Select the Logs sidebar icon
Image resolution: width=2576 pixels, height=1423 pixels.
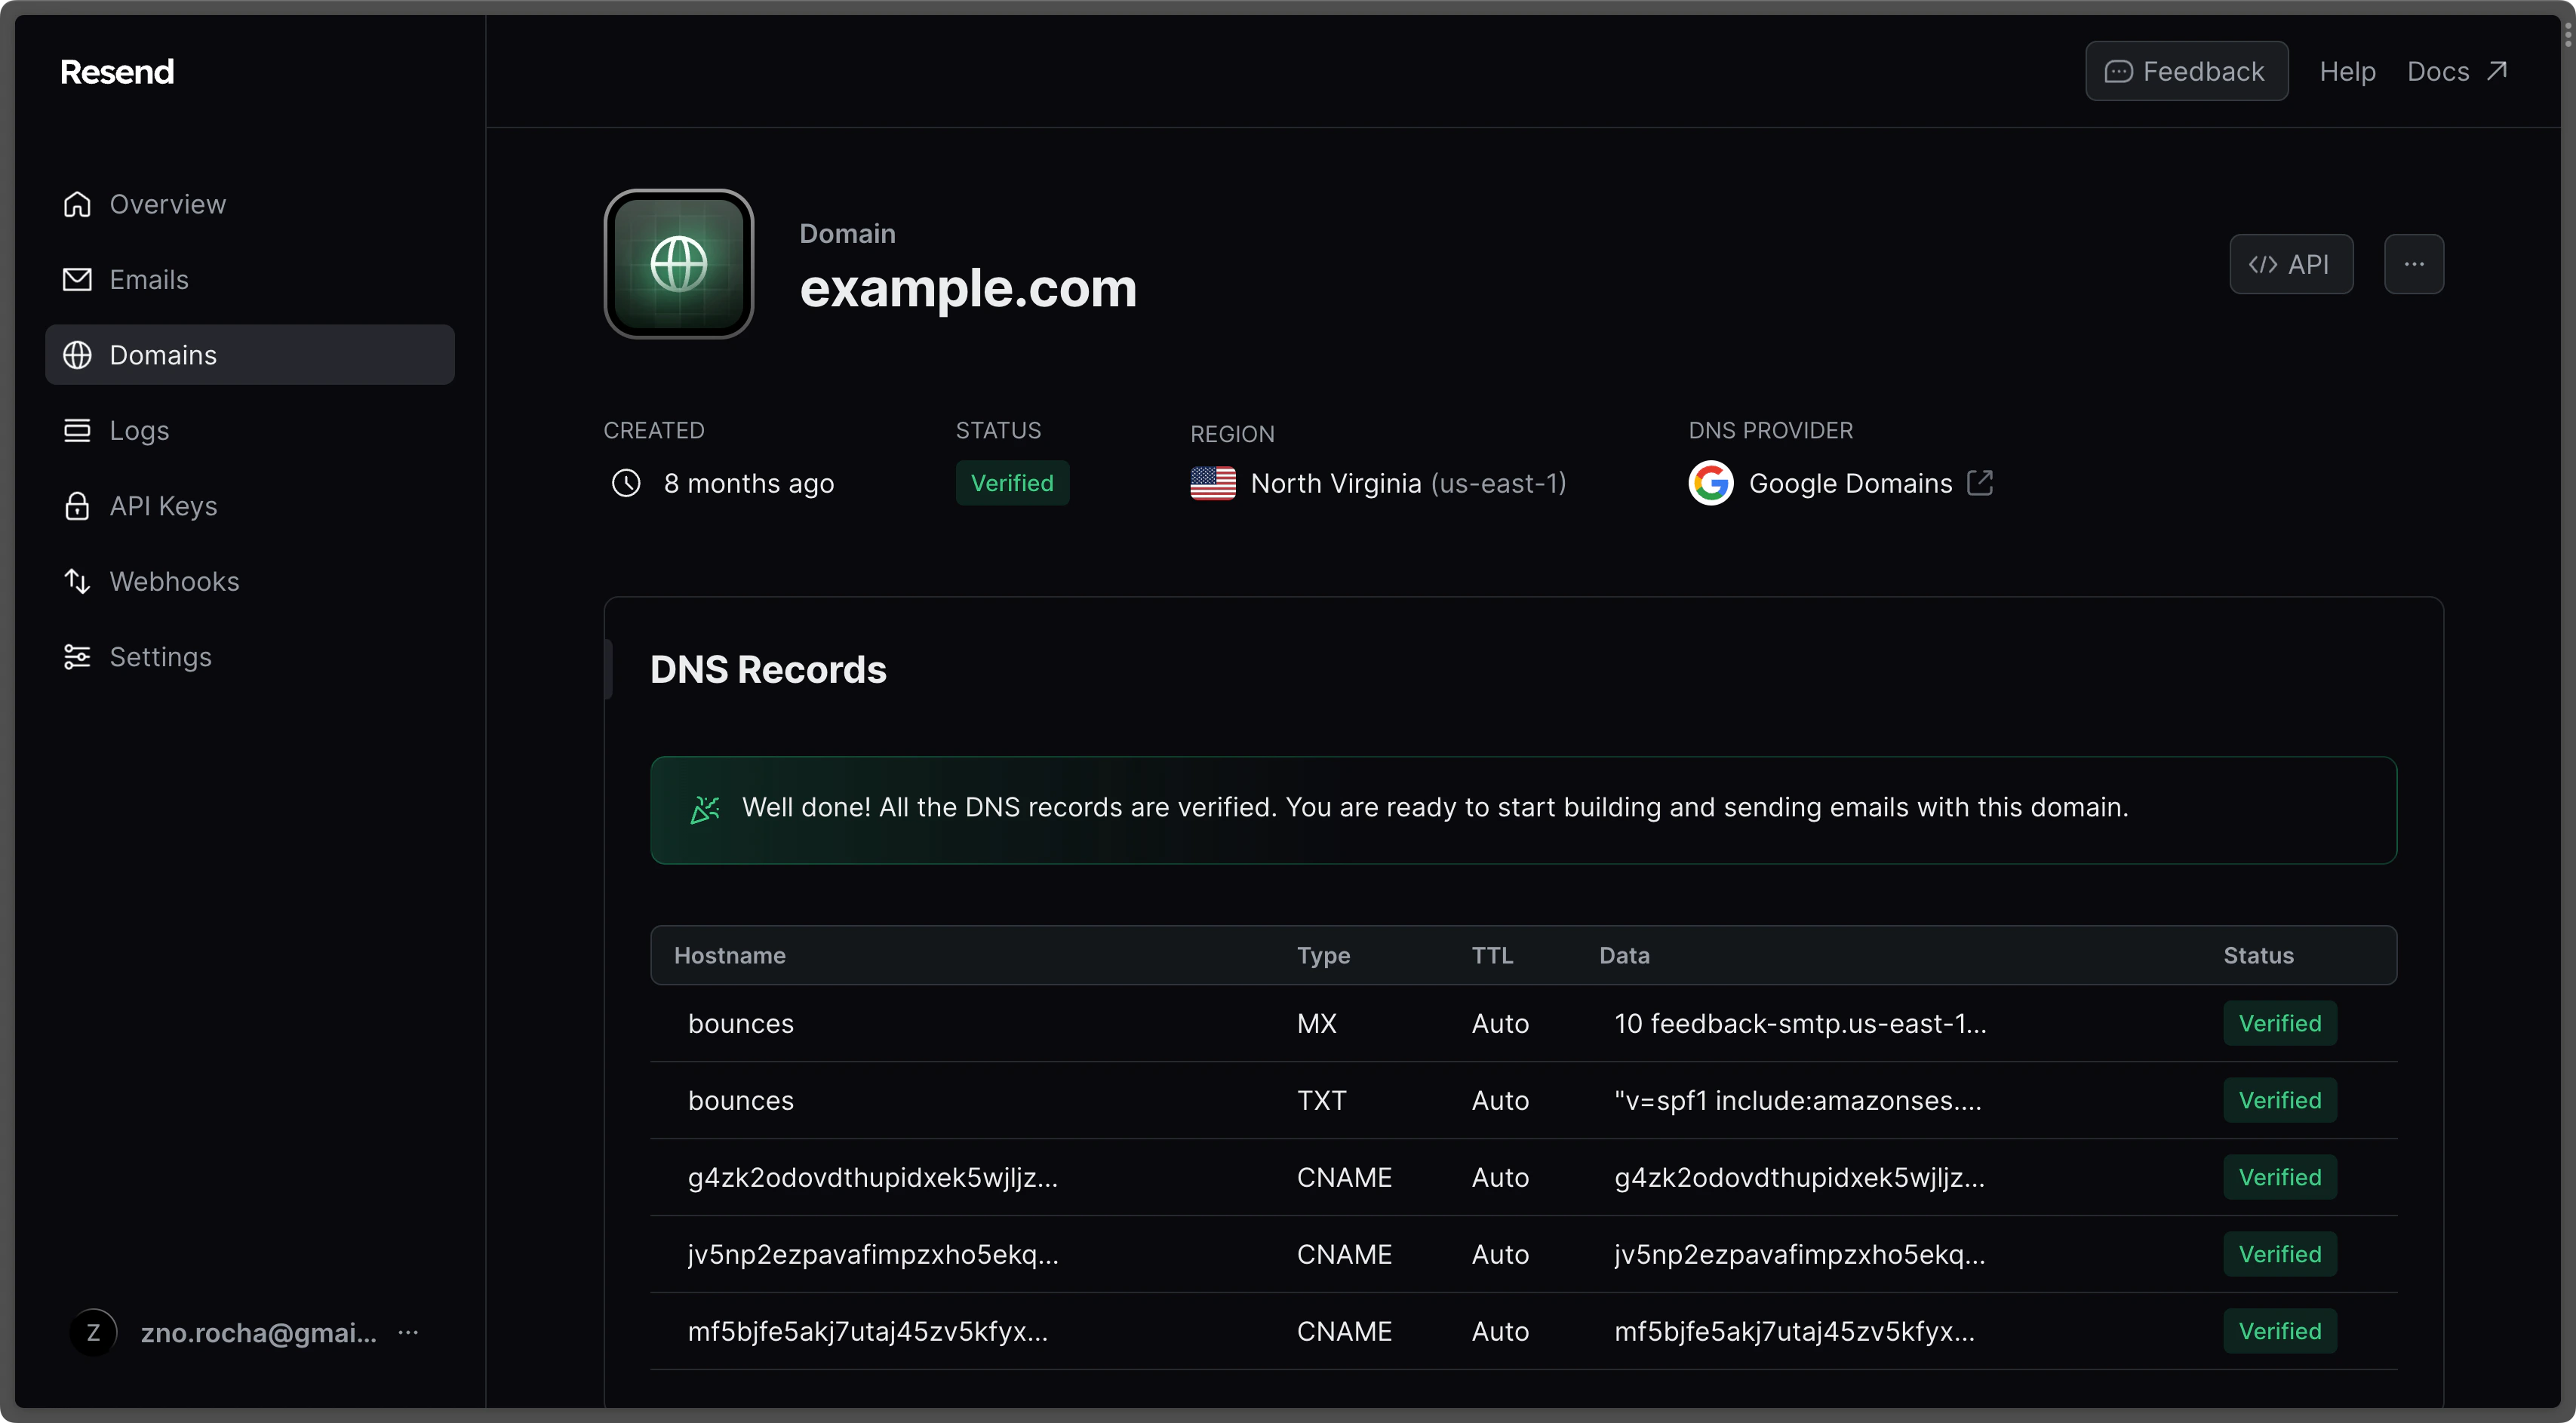coord(77,430)
